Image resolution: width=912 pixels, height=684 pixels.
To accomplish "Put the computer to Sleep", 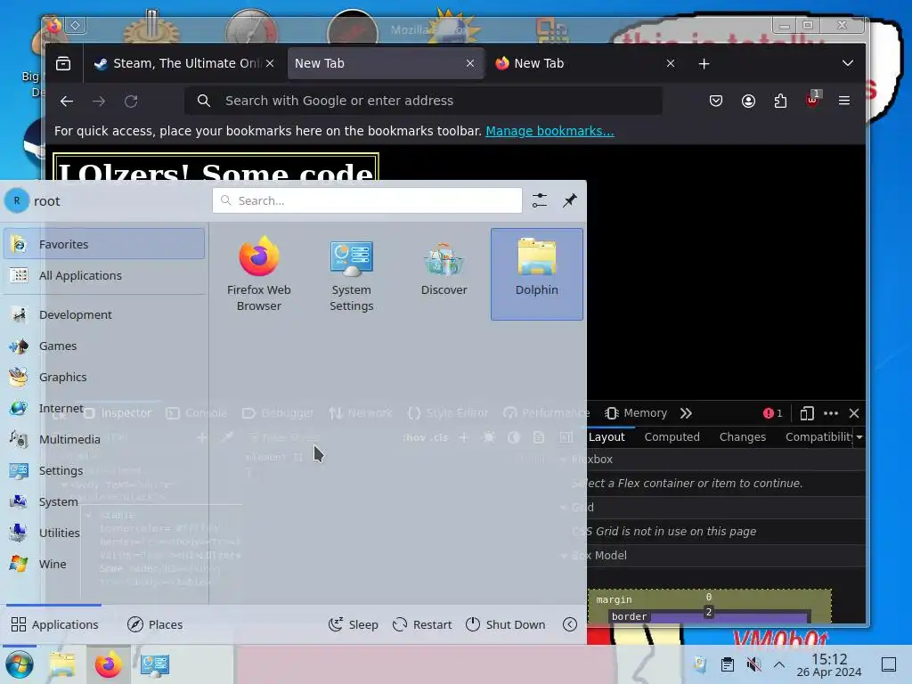I will point(353,624).
